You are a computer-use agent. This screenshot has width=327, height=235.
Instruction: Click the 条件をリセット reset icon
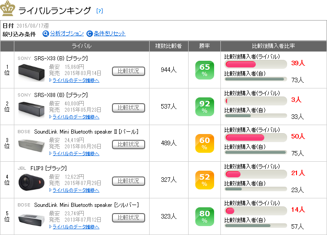click(x=89, y=34)
